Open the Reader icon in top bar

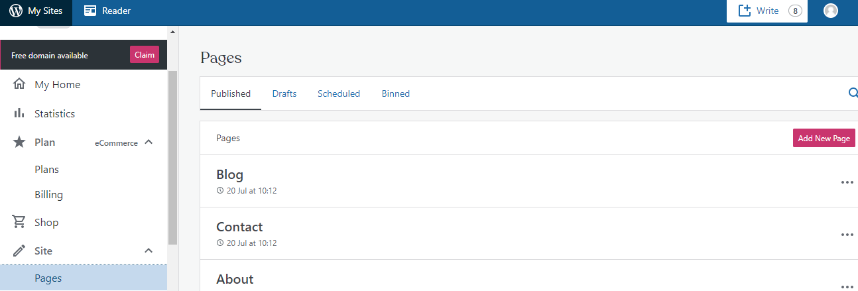90,11
